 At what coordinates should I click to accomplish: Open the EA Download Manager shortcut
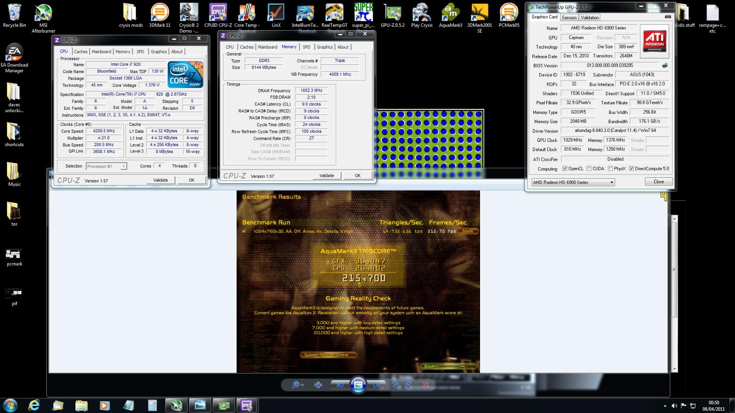pos(14,58)
